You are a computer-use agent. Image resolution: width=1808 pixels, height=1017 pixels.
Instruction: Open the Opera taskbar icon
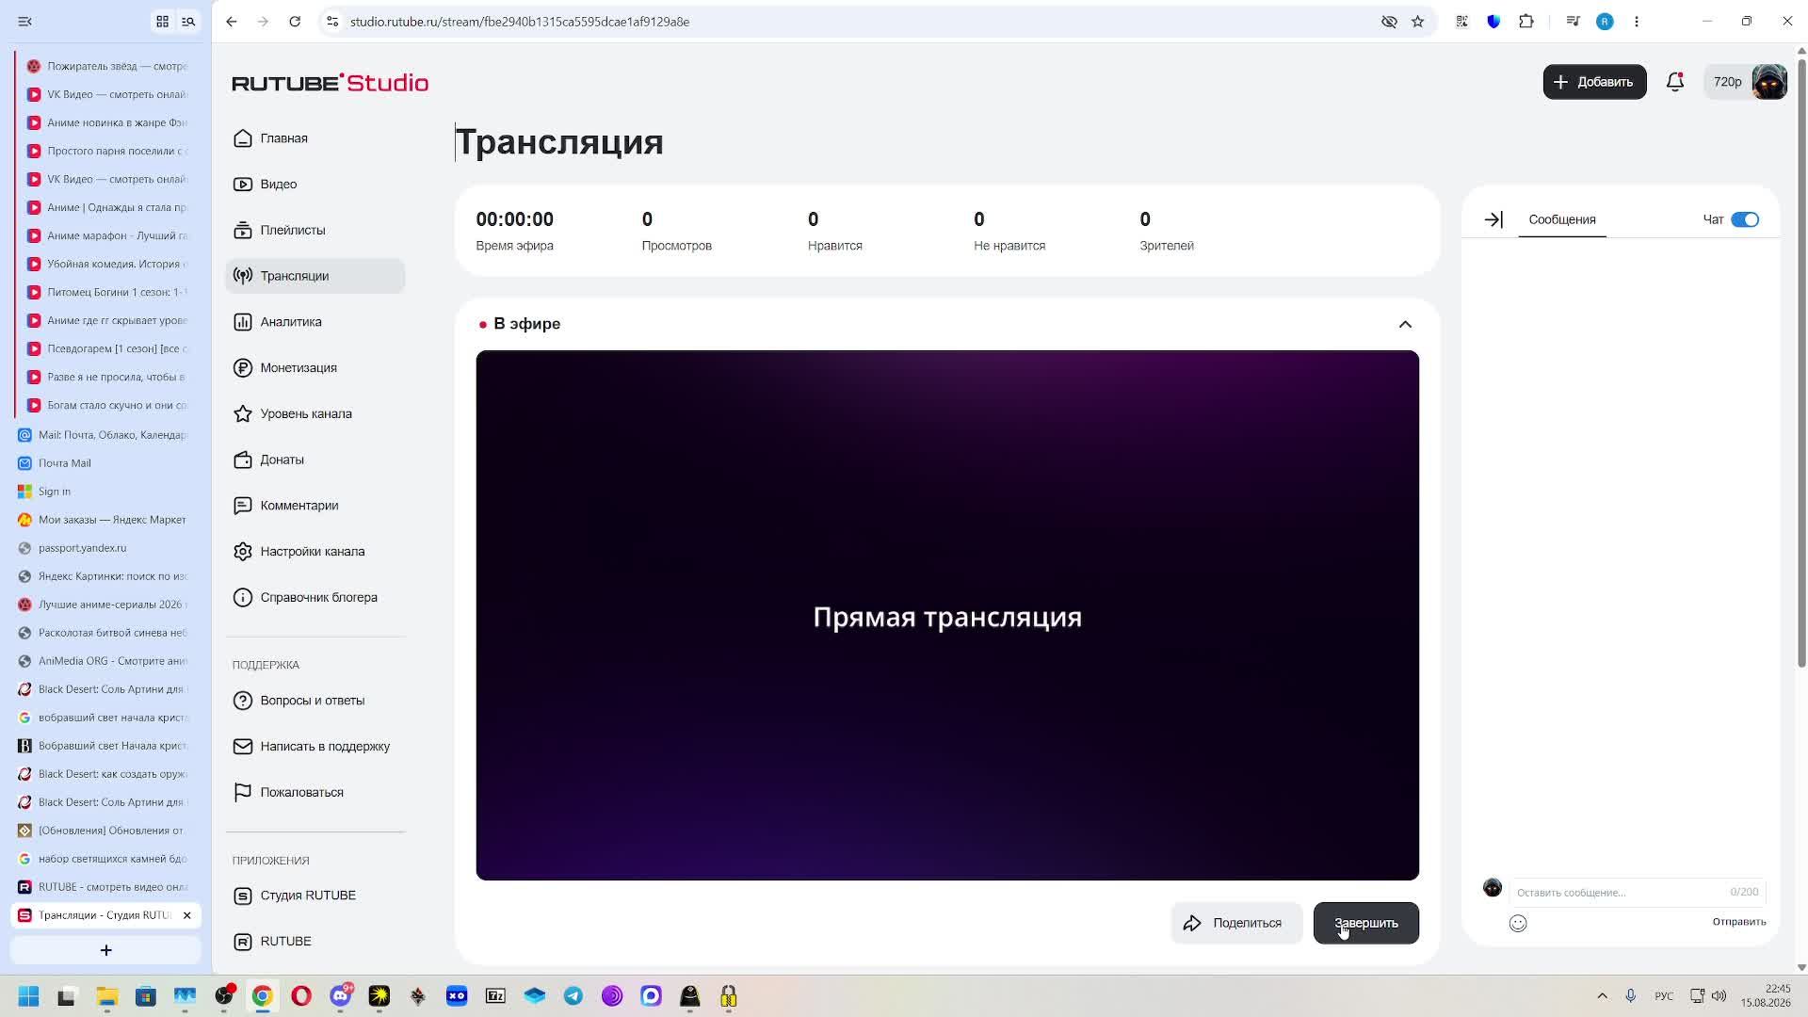[x=301, y=996]
